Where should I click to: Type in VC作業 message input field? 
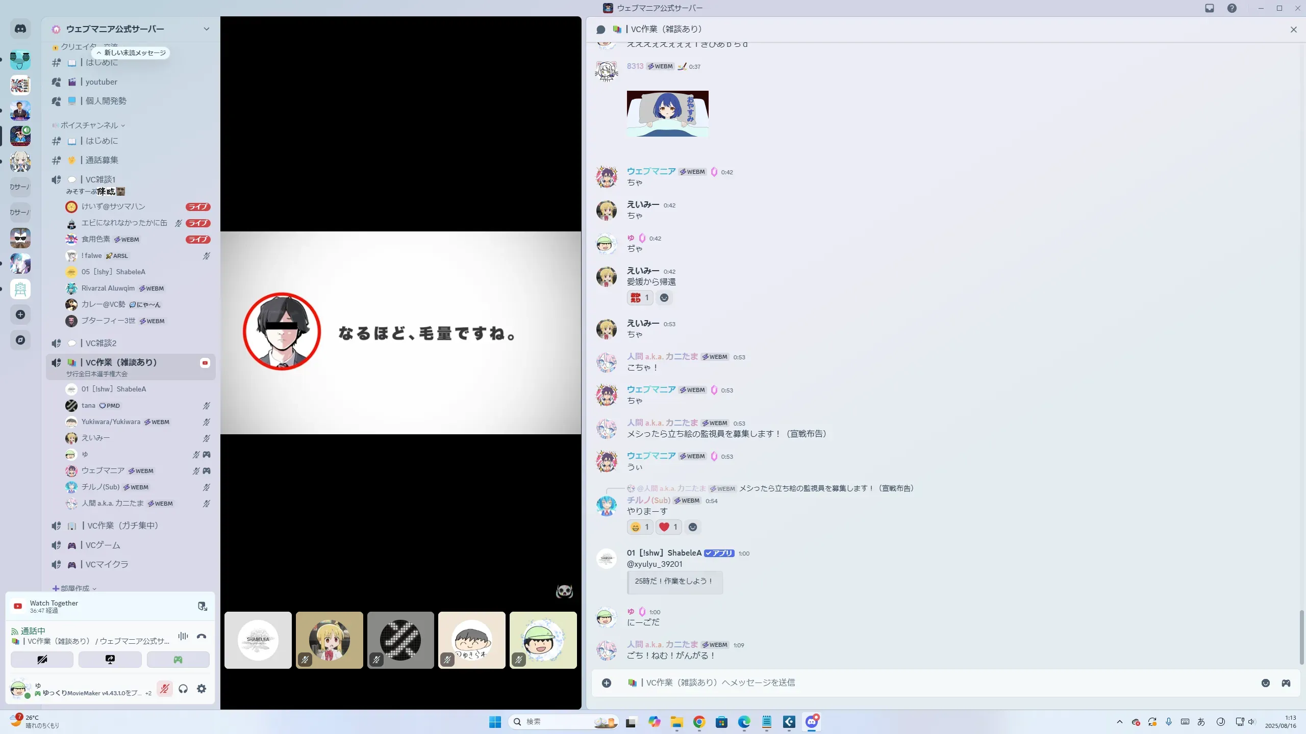tap(918, 683)
